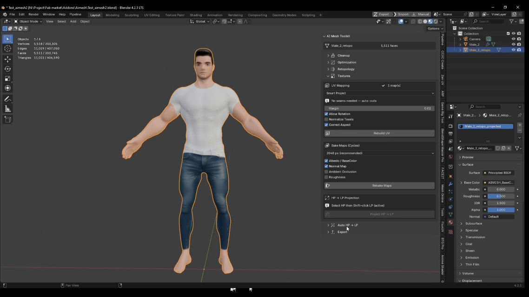Screen dimensions: 529x297
Task: Open the Object Data mesh properties tab
Action: tap(450, 214)
